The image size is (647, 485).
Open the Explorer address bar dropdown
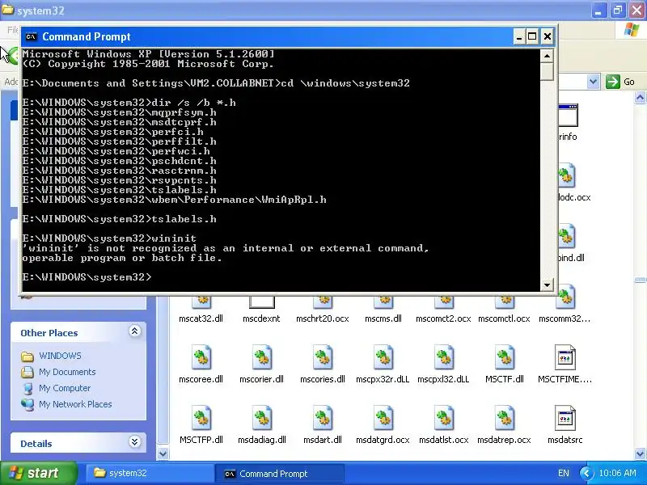[x=593, y=82]
